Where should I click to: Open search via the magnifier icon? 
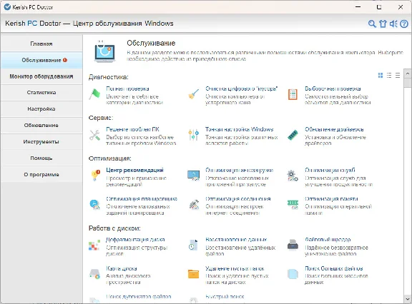click(x=372, y=24)
